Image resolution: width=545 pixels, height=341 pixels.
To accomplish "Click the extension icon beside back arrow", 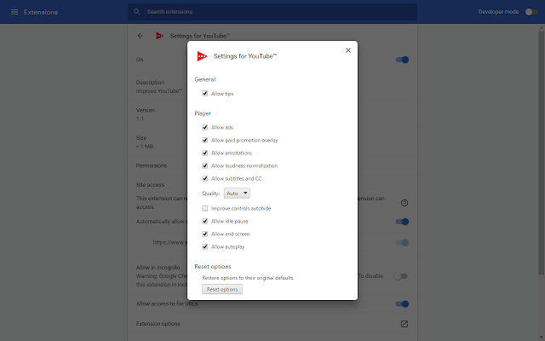I will pos(159,36).
